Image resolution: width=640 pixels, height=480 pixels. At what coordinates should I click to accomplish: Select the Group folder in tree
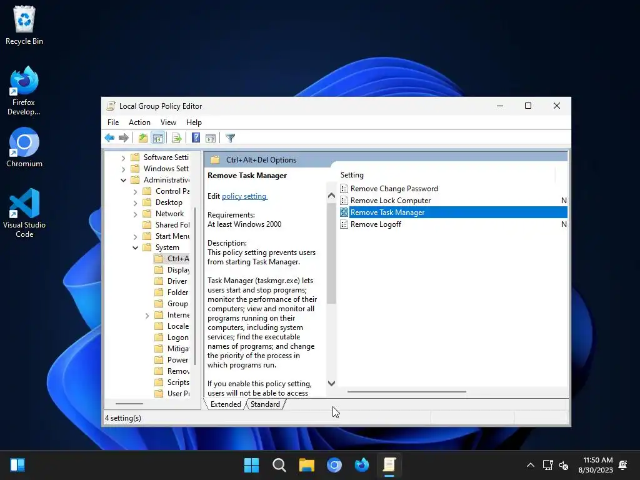(172, 304)
